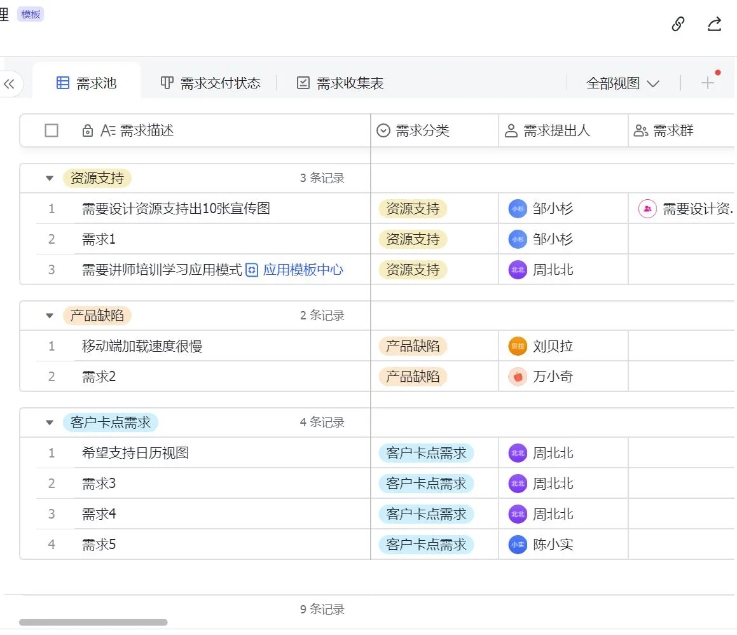This screenshot has height=635, width=737.
Task: Open the 全部视图 dropdown
Action: (x=623, y=84)
